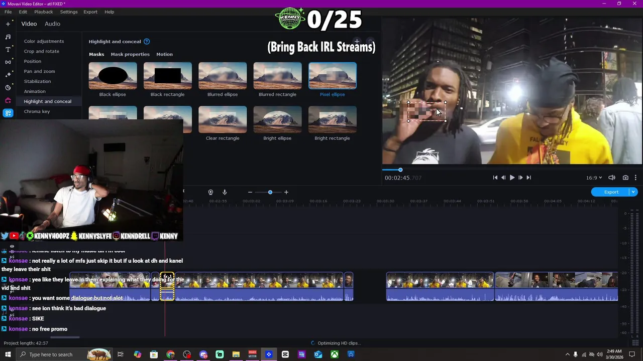Click the preview progress slider handle
This screenshot has width=643, height=361.
click(x=400, y=170)
